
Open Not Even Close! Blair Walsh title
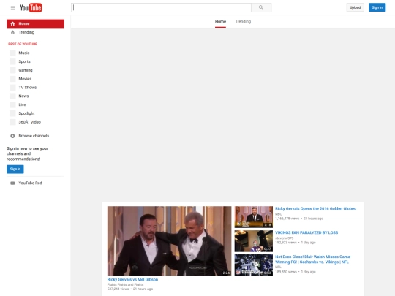313,259
